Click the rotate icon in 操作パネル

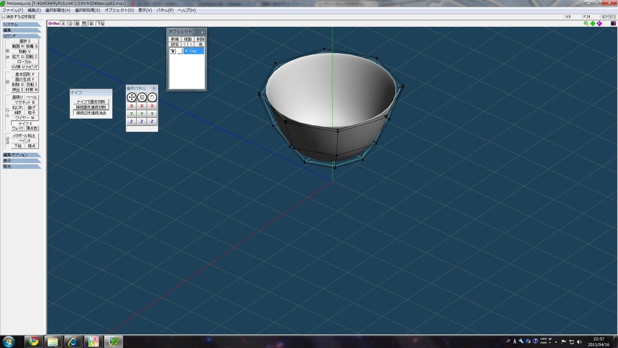tap(152, 97)
